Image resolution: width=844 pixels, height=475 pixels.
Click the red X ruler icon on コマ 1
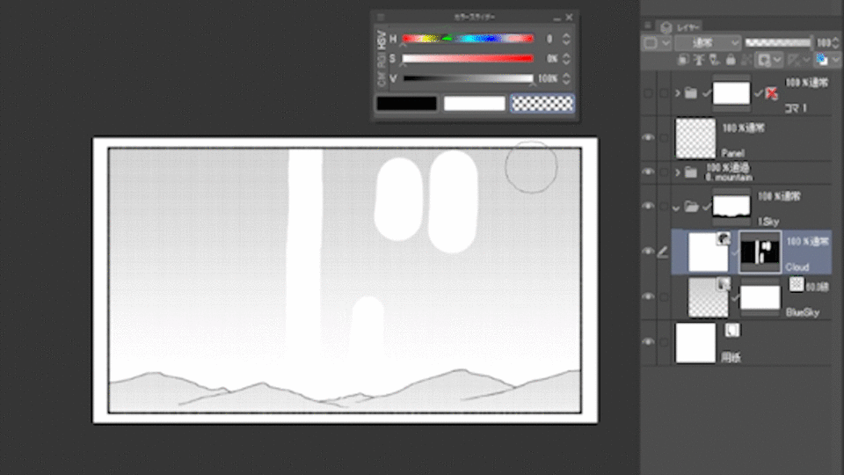click(772, 93)
